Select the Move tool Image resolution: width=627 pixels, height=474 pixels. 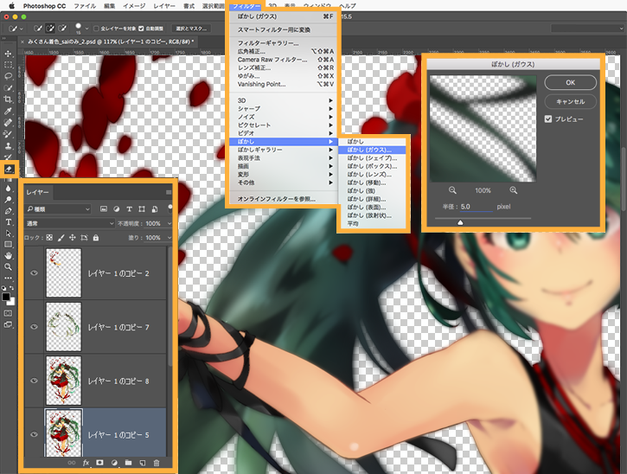tap(8, 54)
